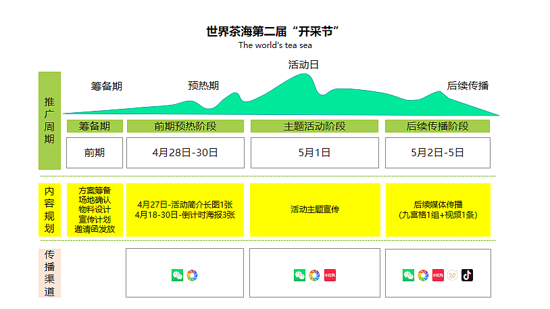Viewport: 550px width, 309px height.
Task: Select the green 筹备期 header bar
Action: click(x=95, y=126)
